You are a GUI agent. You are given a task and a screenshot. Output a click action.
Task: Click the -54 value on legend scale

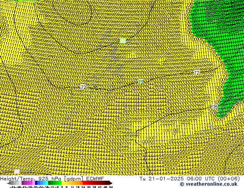[x=12, y=187]
